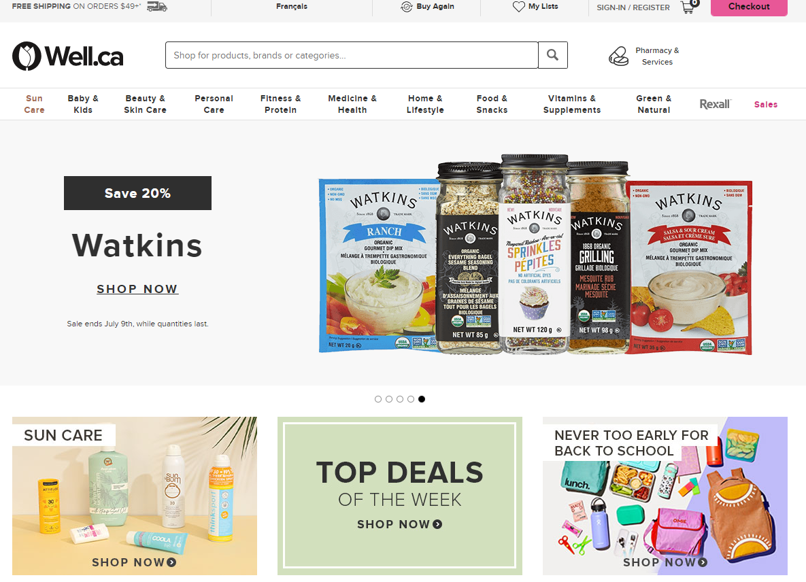
Task: Click the Watkins Shop Now link
Action: pyautogui.click(x=137, y=289)
